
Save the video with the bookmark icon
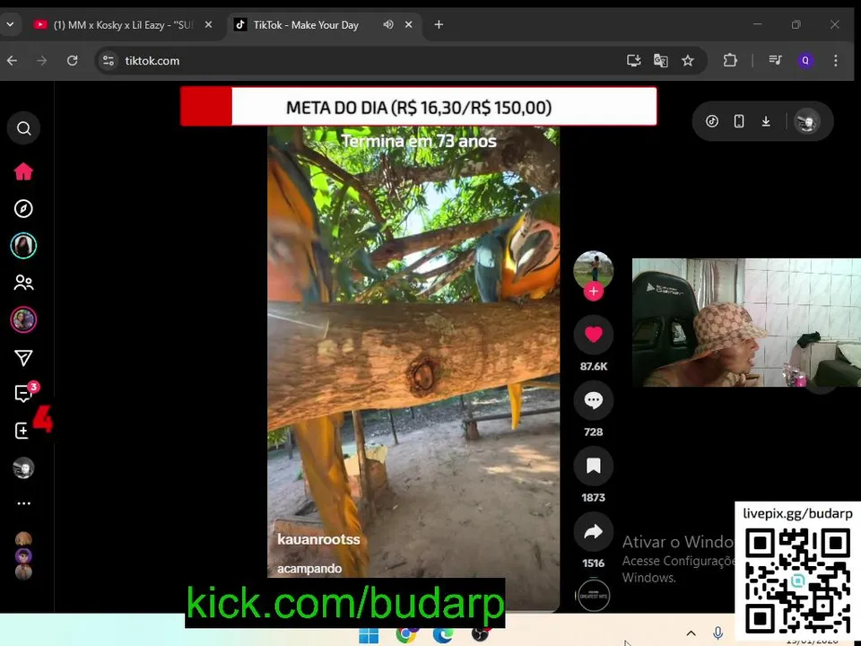(x=593, y=466)
